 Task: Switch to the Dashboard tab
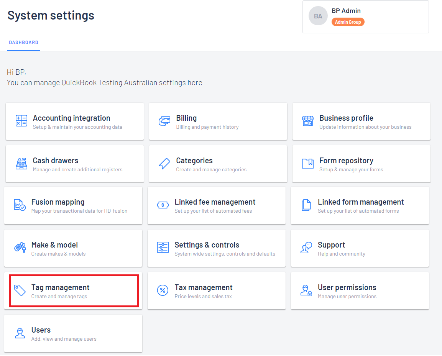pos(24,43)
